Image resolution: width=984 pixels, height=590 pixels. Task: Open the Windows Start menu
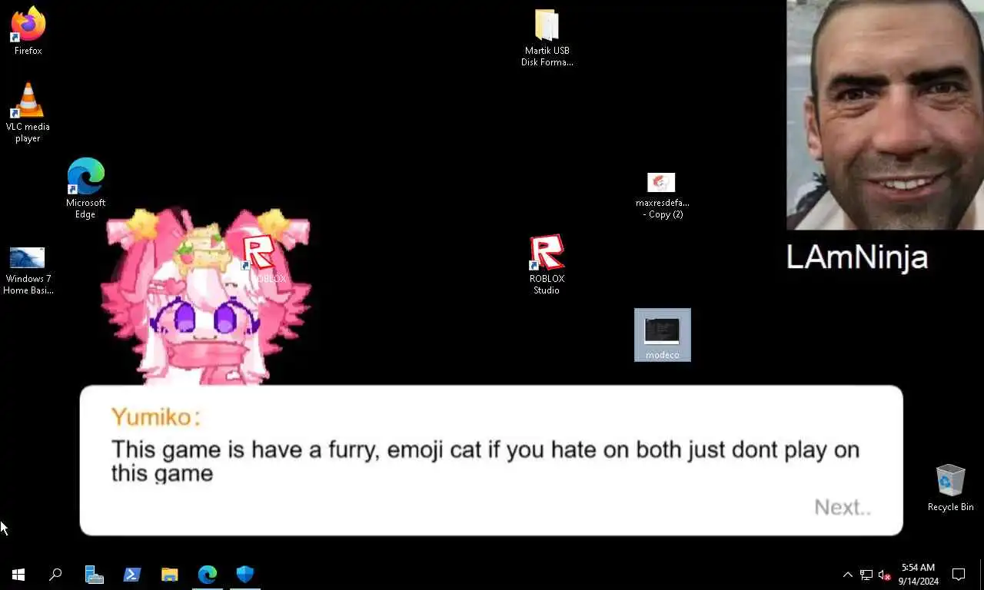(18, 574)
